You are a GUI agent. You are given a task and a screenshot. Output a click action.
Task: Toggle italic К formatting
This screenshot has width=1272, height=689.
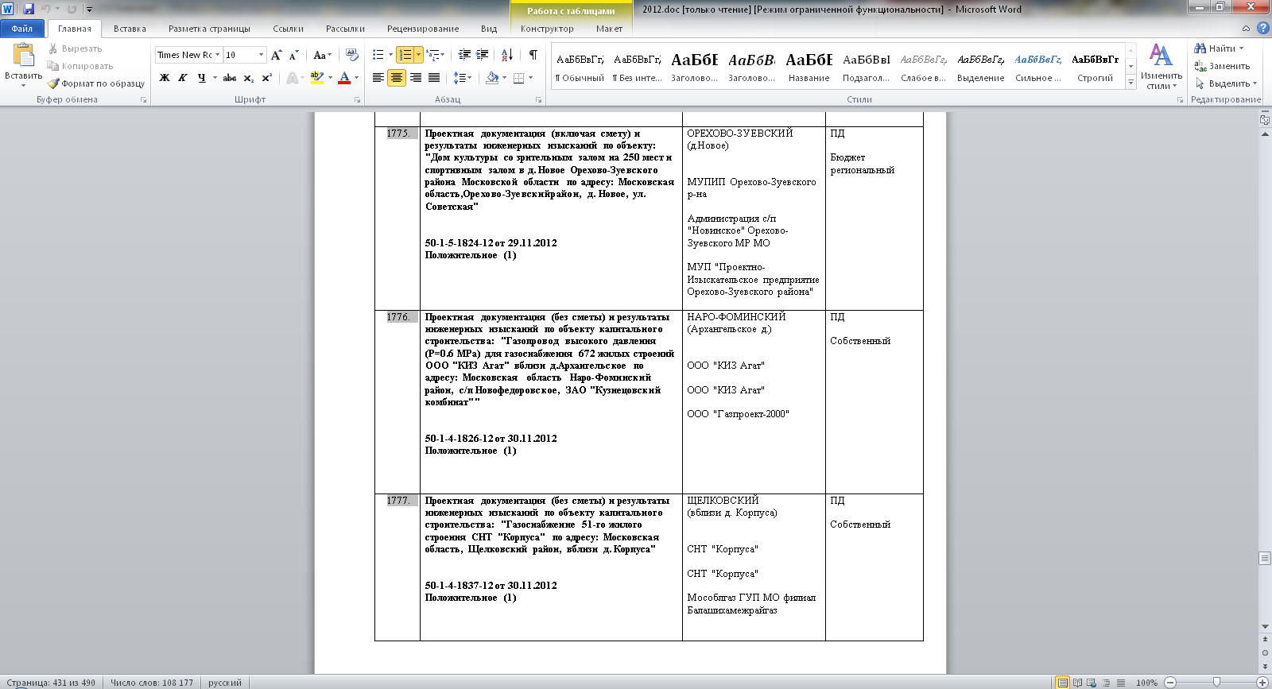[183, 78]
